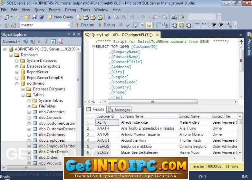The height and width of the screenshot is (180, 252).
Task: Open the Tools menu
Action: pos(85,10)
